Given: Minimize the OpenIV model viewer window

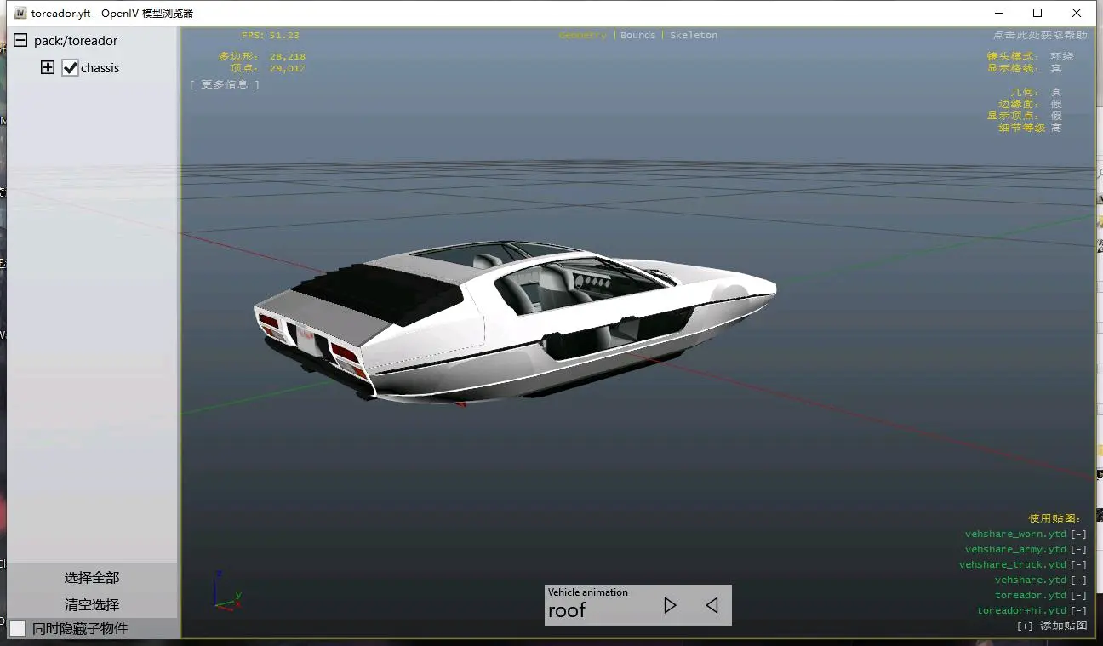Looking at the screenshot, I should (x=998, y=13).
